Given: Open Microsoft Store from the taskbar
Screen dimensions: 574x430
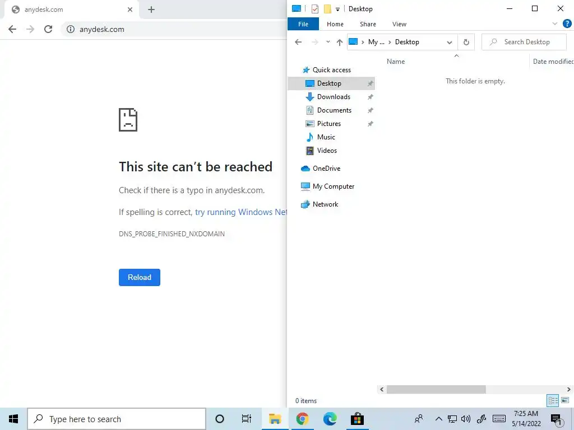Looking at the screenshot, I should [357, 419].
